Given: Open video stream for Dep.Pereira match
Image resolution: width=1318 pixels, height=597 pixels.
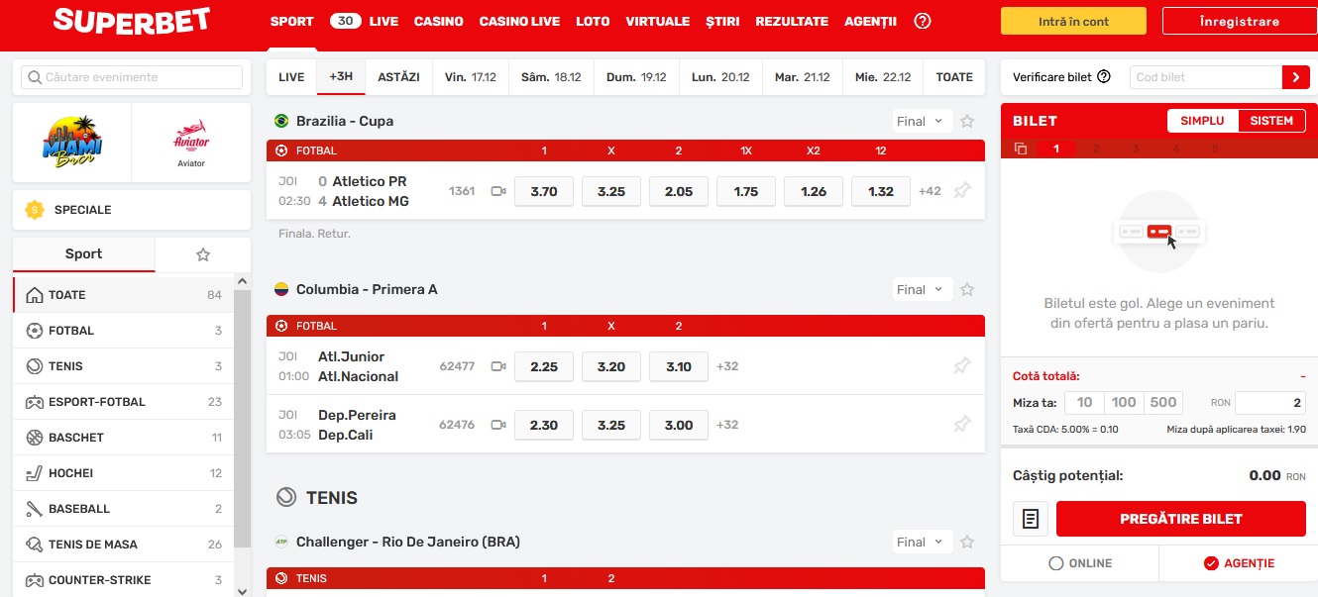Looking at the screenshot, I should click(x=498, y=425).
